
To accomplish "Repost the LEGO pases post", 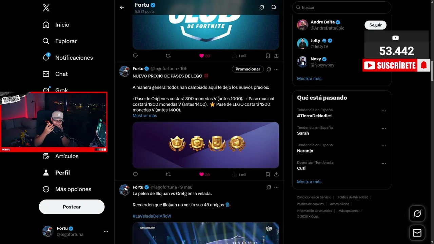I will [x=168, y=175].
